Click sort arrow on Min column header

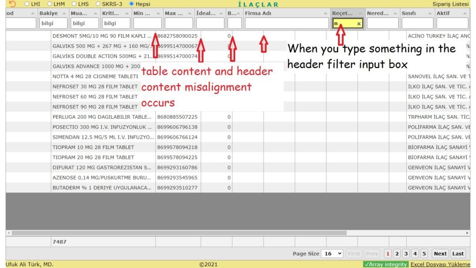pyautogui.click(x=159, y=13)
